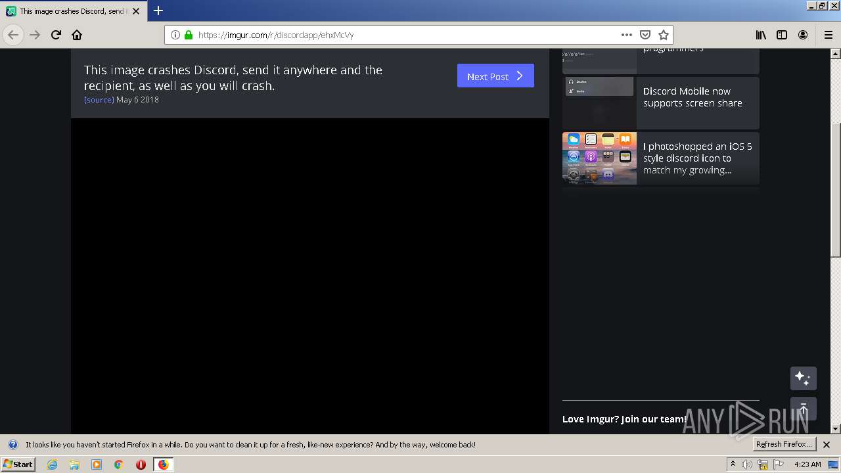
Task: Dismiss the Firefox refresh notification bar
Action: [827, 445]
